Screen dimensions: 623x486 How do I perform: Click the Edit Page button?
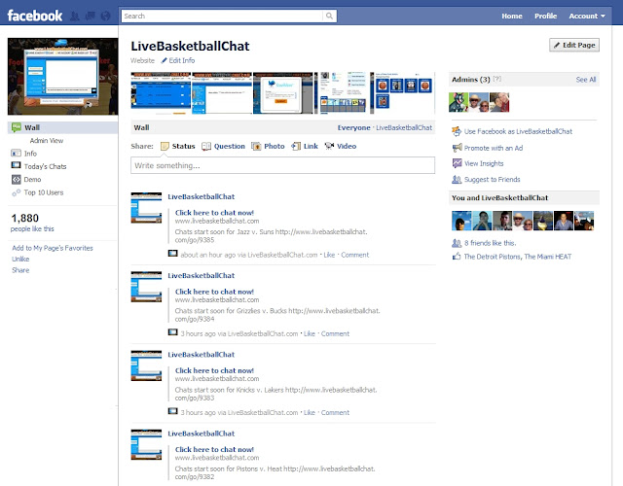point(574,45)
